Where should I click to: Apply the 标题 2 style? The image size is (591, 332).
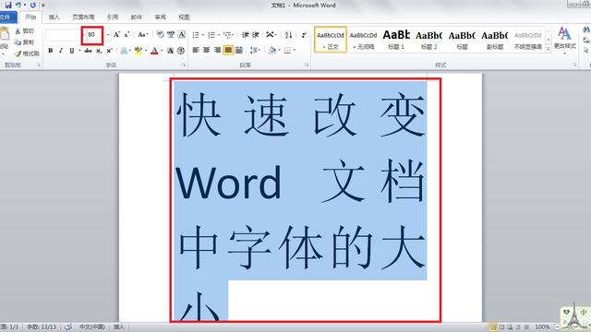[x=428, y=40]
